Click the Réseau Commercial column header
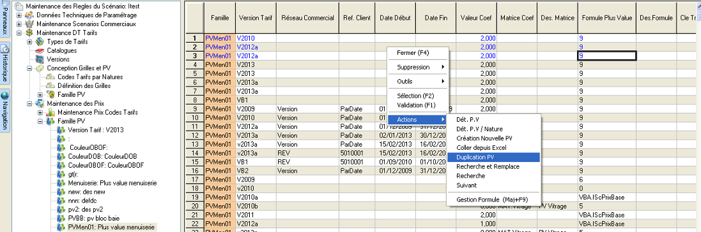The image size is (701, 232). click(307, 18)
